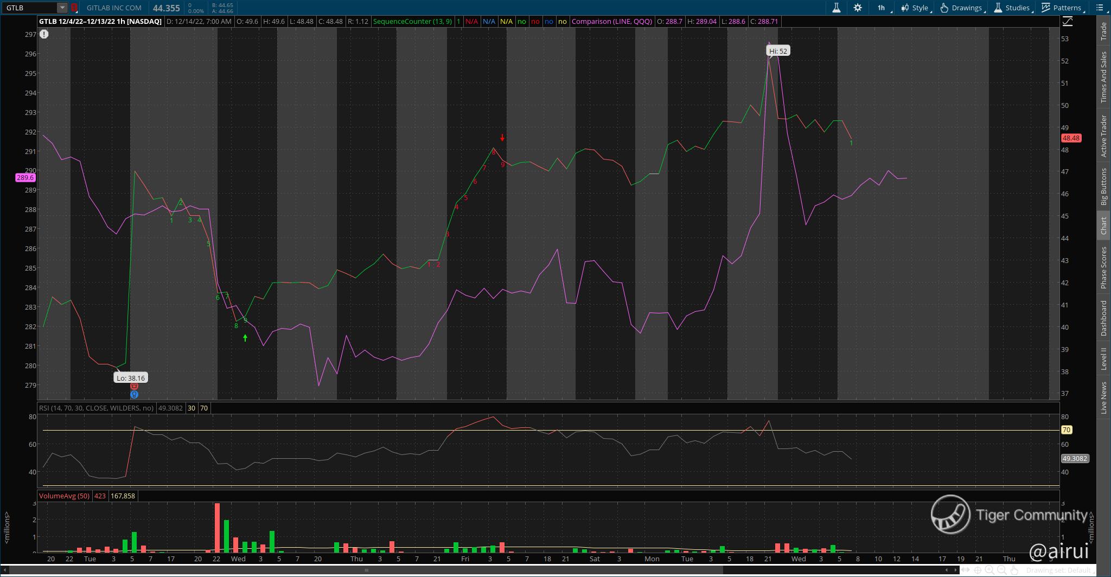This screenshot has height=577, width=1111.
Task: Click the Studies button
Action: tap(1012, 8)
